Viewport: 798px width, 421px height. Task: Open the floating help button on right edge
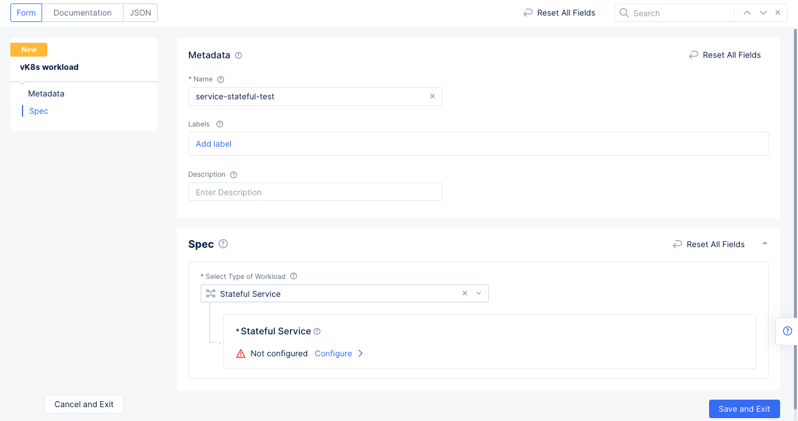[x=787, y=330]
